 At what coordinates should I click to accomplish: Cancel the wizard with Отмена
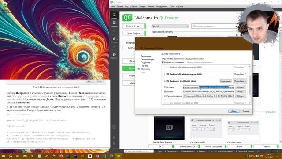pos(246,111)
